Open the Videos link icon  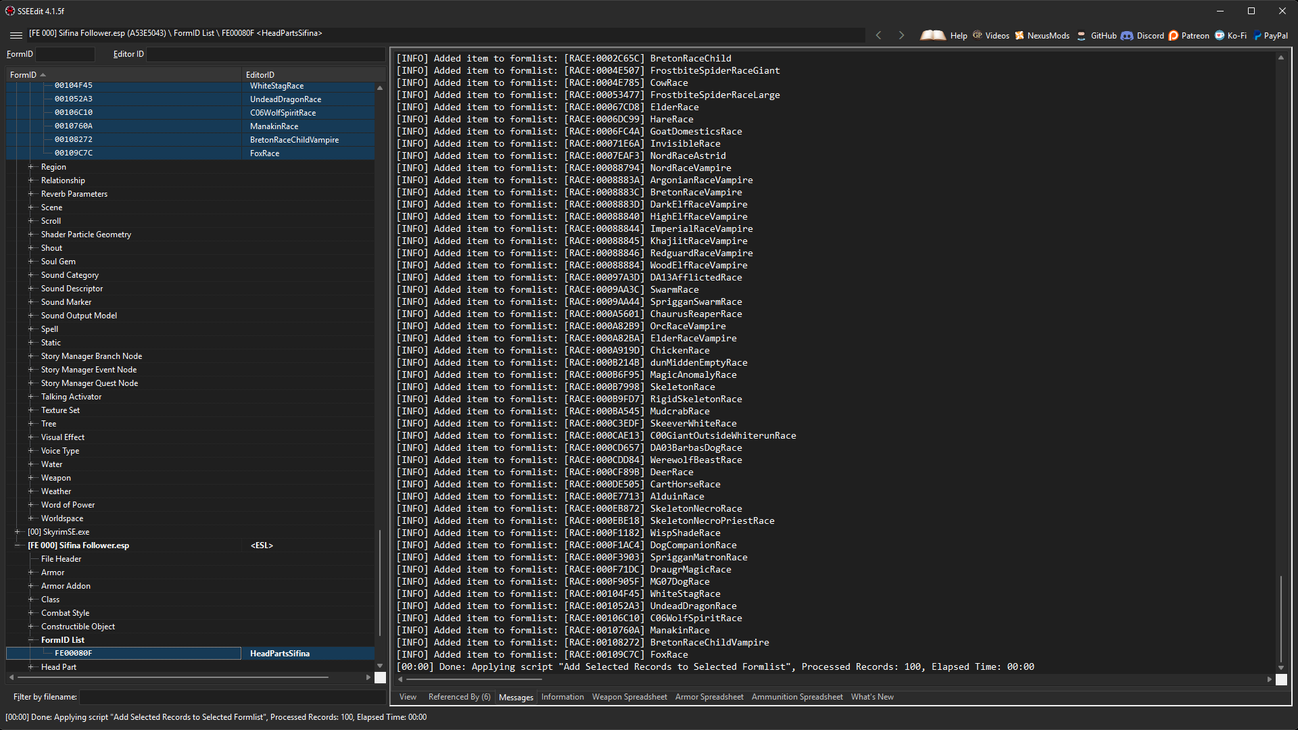978,35
